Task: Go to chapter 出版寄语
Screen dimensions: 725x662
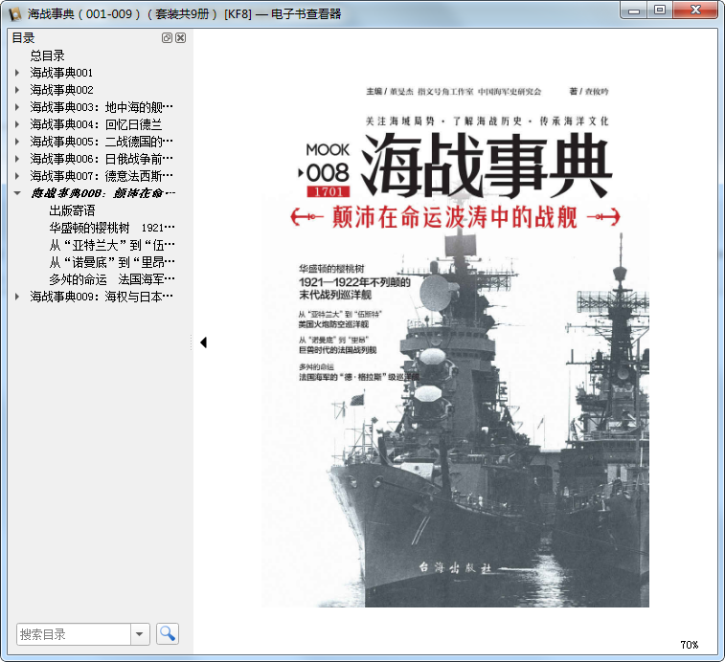Action: pyautogui.click(x=72, y=210)
